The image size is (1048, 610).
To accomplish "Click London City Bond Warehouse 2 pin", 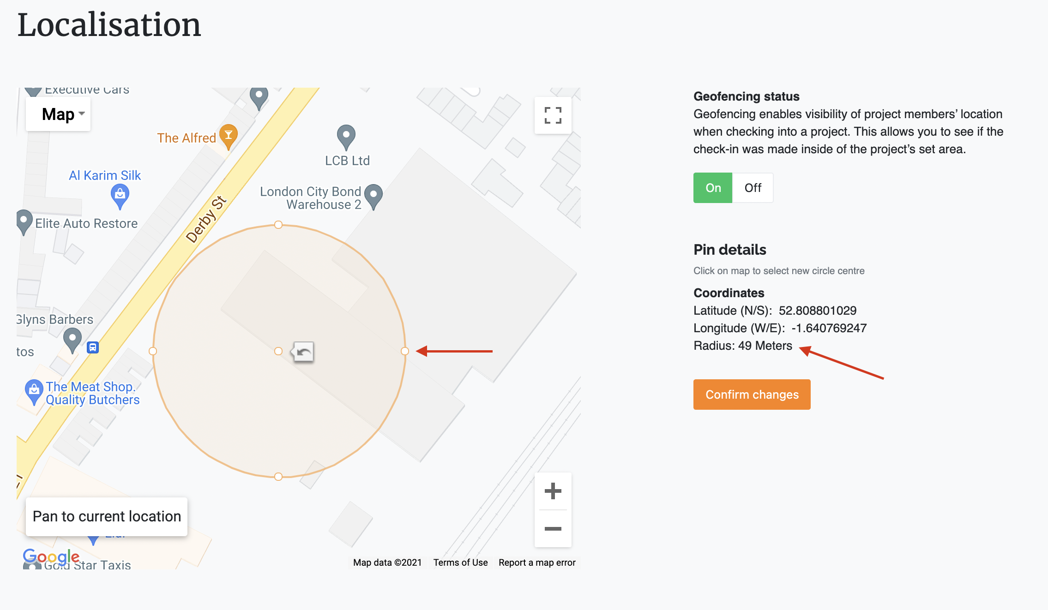I will (373, 197).
